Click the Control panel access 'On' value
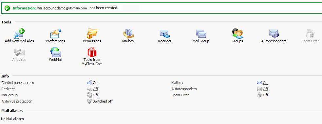 pyautogui.click(x=95, y=83)
